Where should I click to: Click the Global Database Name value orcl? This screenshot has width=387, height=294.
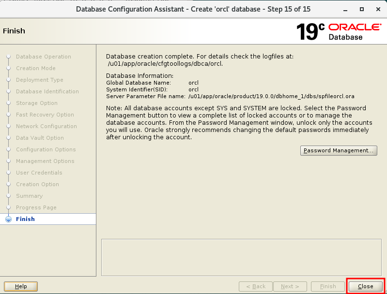[x=193, y=83]
